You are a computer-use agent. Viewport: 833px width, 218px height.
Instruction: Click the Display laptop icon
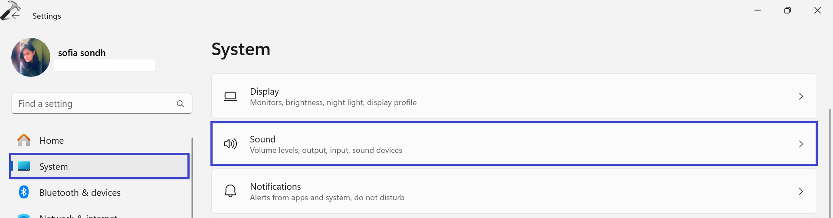(230, 96)
